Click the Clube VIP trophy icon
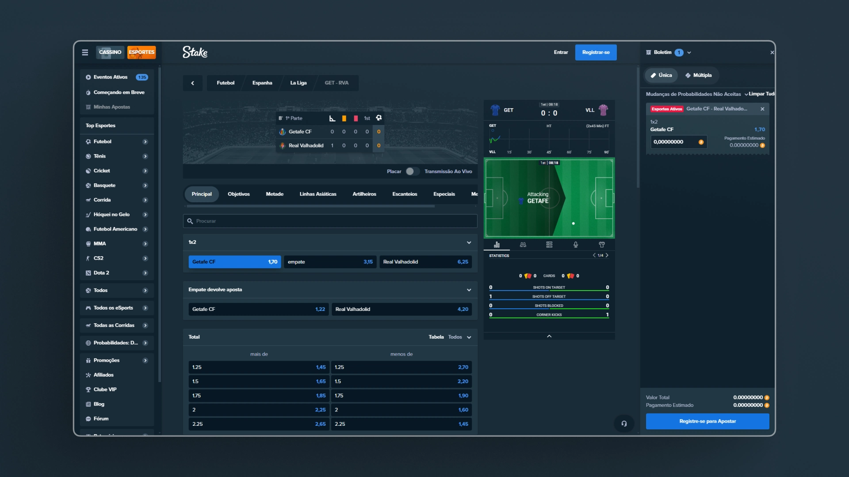This screenshot has width=849, height=477. [x=88, y=390]
